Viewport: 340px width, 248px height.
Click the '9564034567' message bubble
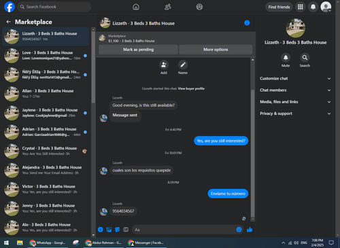[x=123, y=211]
